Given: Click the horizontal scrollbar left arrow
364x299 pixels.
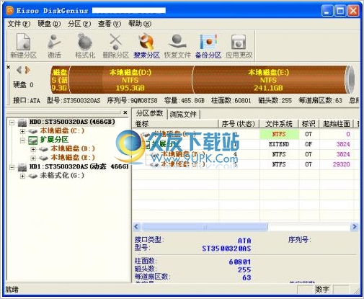Looking at the screenshot, I should coord(137,226).
